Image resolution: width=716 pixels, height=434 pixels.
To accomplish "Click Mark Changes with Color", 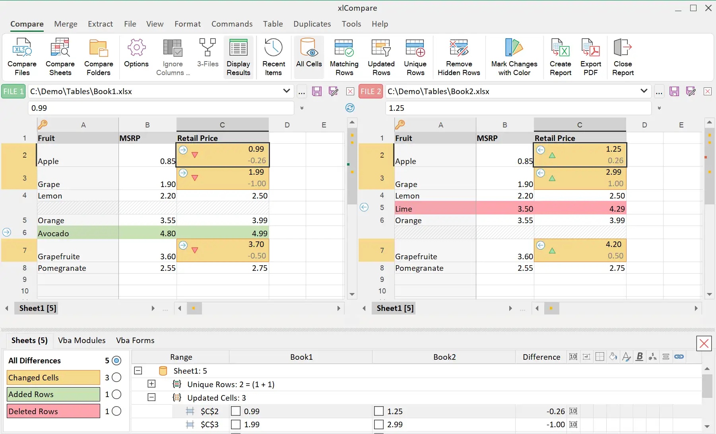I will pyautogui.click(x=514, y=57).
